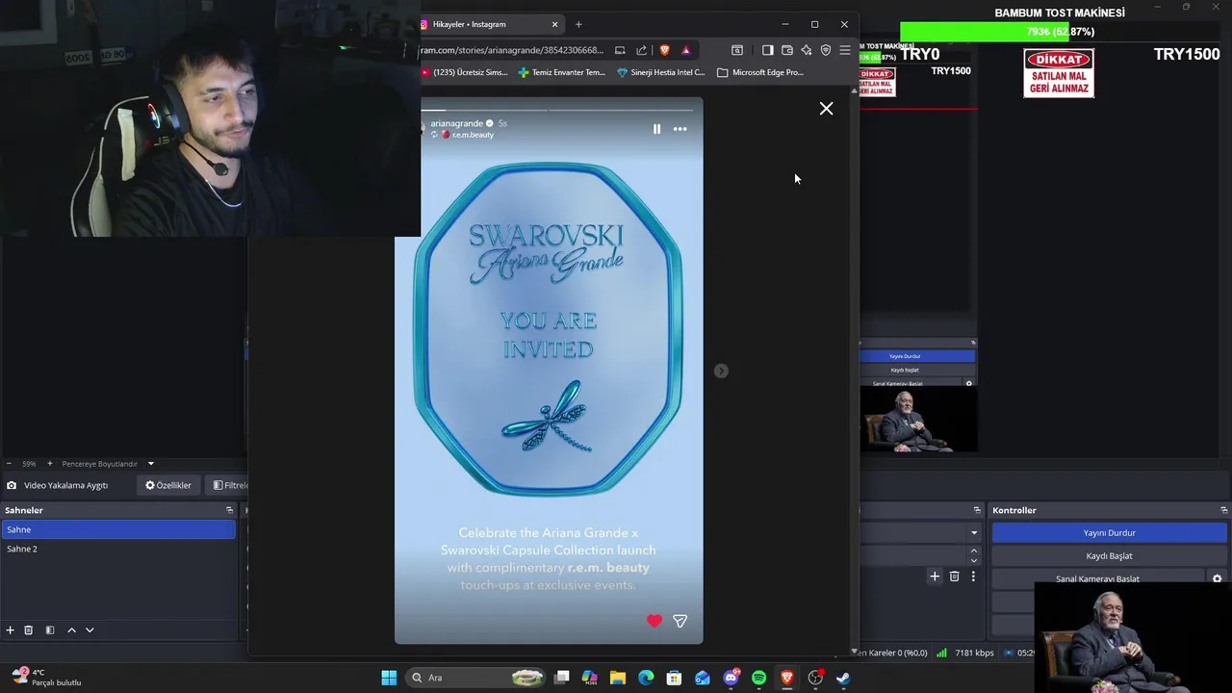The image size is (1232, 693).
Task: Open virtual camera settings gear
Action: [x=1217, y=578]
